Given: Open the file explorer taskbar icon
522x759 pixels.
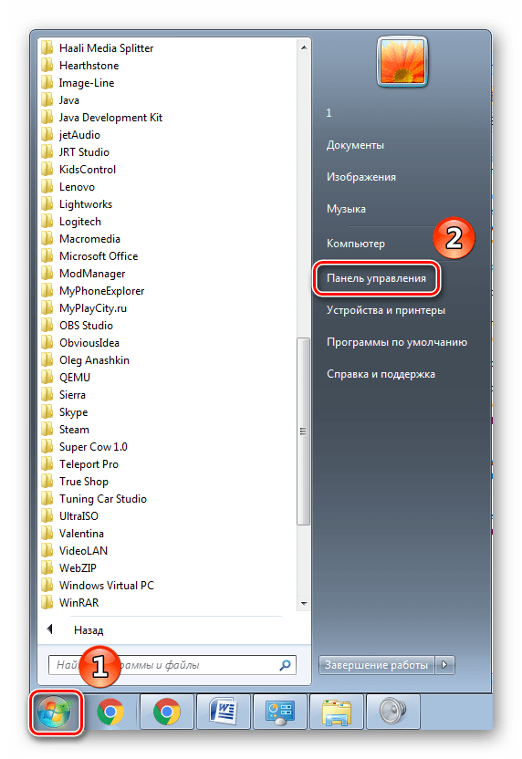Looking at the screenshot, I should click(x=337, y=712).
